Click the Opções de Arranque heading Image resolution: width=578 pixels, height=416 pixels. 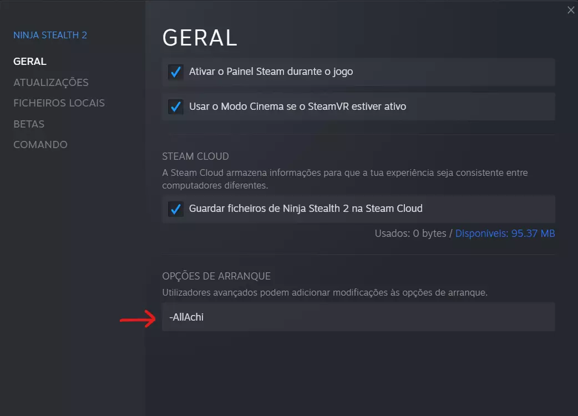click(216, 276)
